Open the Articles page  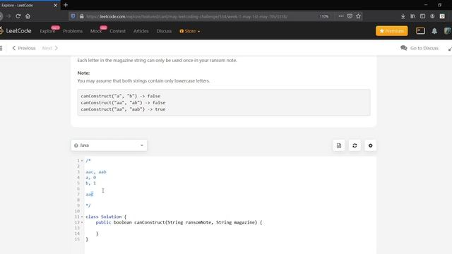pyautogui.click(x=141, y=31)
